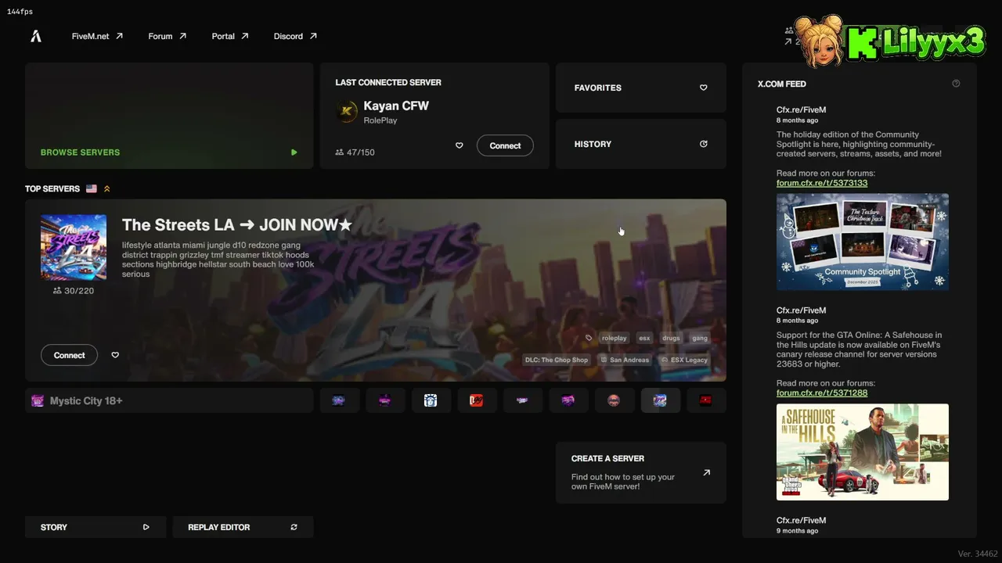Screen dimensions: 1002x563
Task: Connect to Kayan CFW server
Action: click(x=505, y=145)
